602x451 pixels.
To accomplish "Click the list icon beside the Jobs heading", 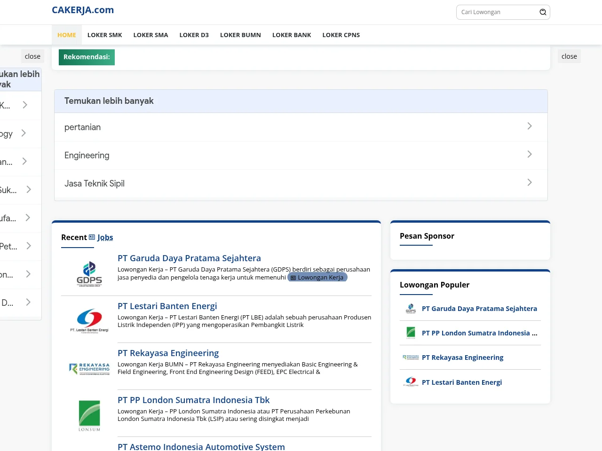I will [x=92, y=237].
